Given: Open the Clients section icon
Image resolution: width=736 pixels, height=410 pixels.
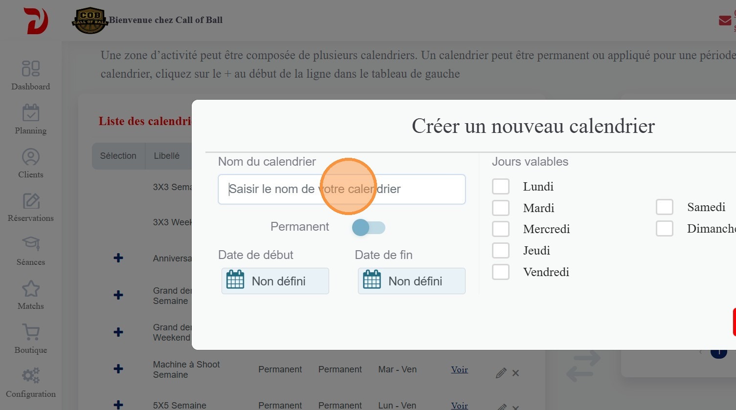Looking at the screenshot, I should pyautogui.click(x=30, y=157).
